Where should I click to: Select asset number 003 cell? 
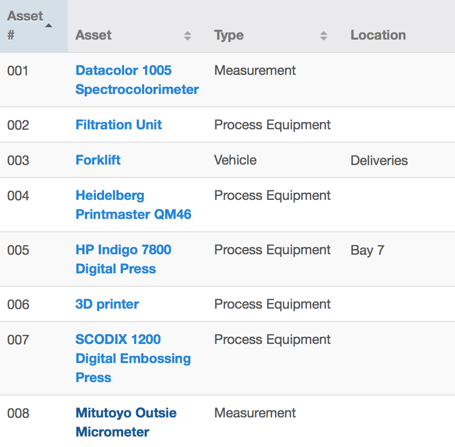click(x=18, y=161)
